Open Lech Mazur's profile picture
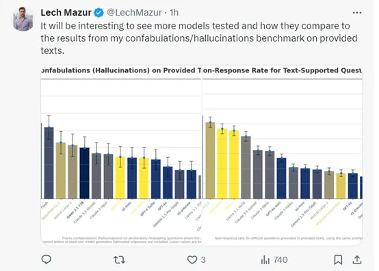Viewport: 379px width, 271px height. click(23, 19)
